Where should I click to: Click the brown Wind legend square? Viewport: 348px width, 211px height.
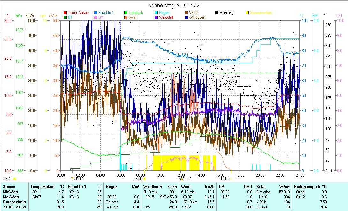186,13
